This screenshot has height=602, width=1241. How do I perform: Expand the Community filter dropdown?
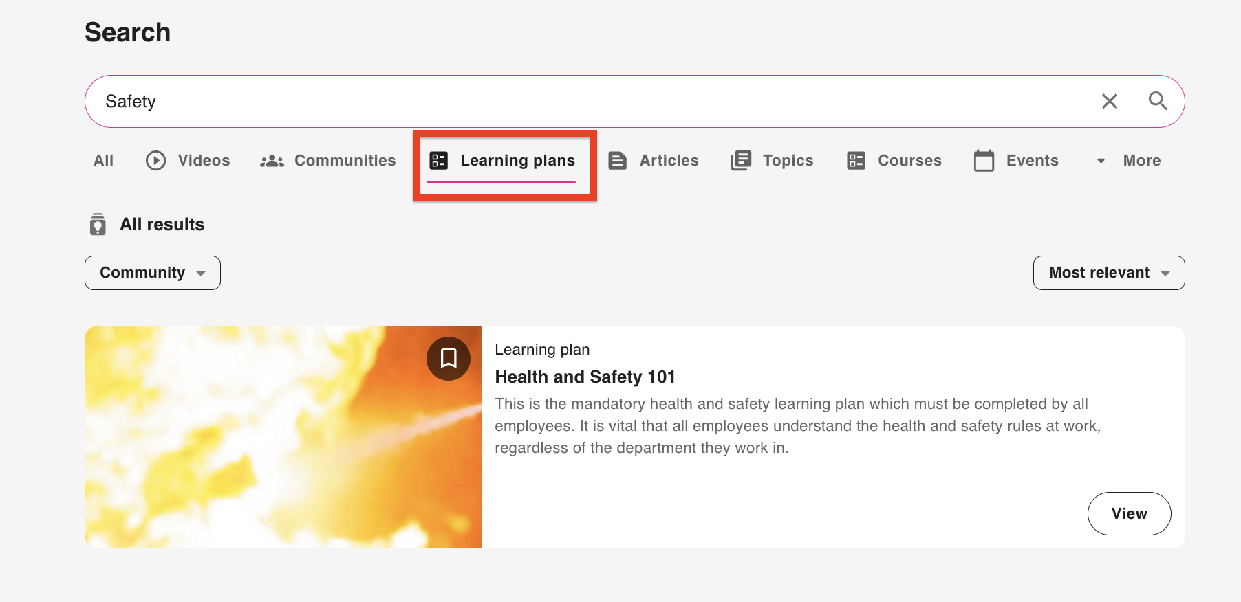pos(152,273)
